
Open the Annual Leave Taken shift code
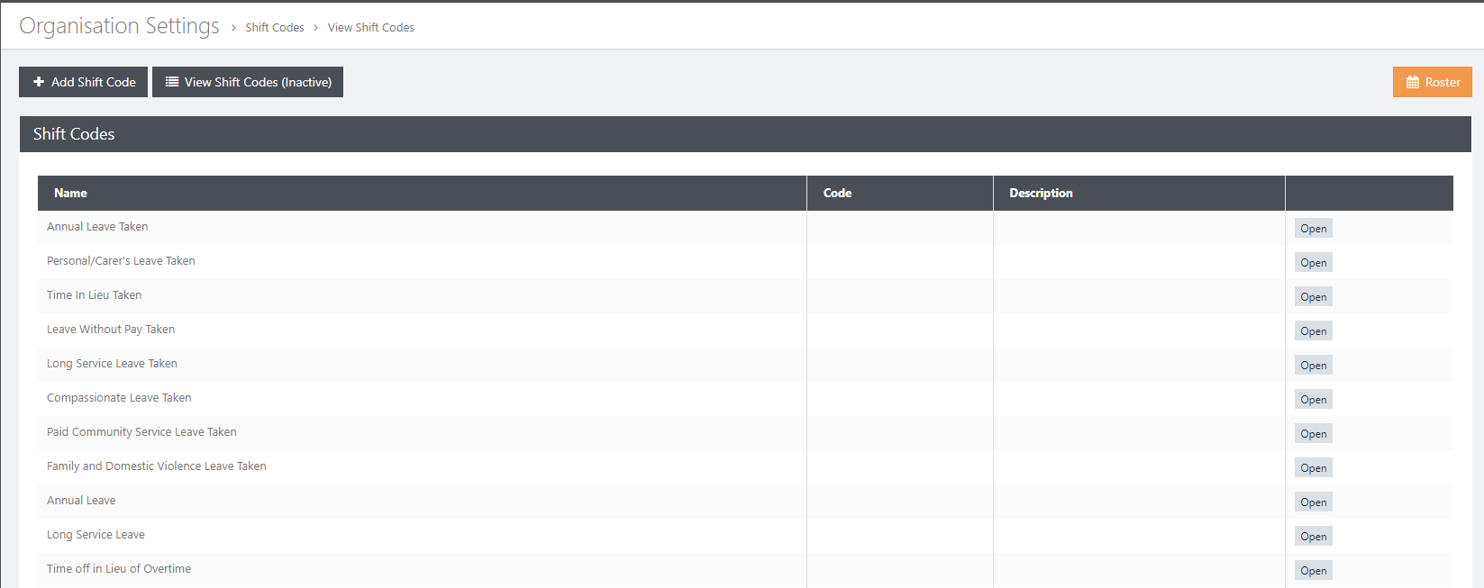pyautogui.click(x=1314, y=229)
